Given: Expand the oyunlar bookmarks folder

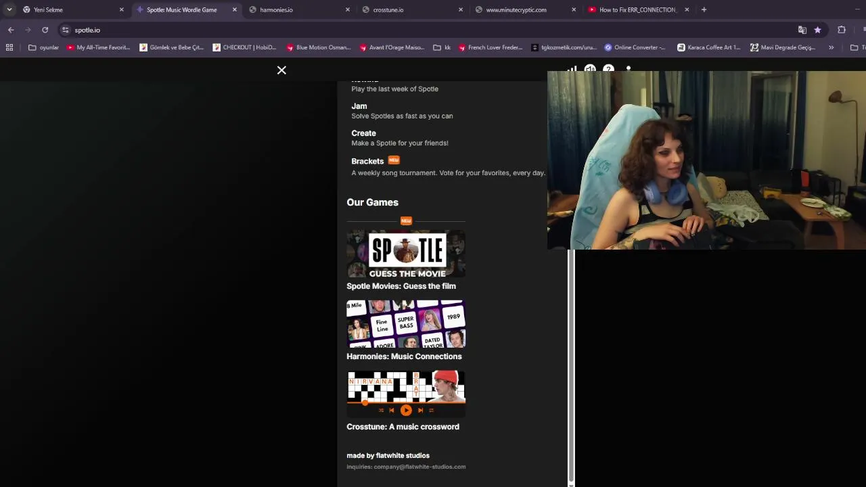Looking at the screenshot, I should (x=44, y=47).
